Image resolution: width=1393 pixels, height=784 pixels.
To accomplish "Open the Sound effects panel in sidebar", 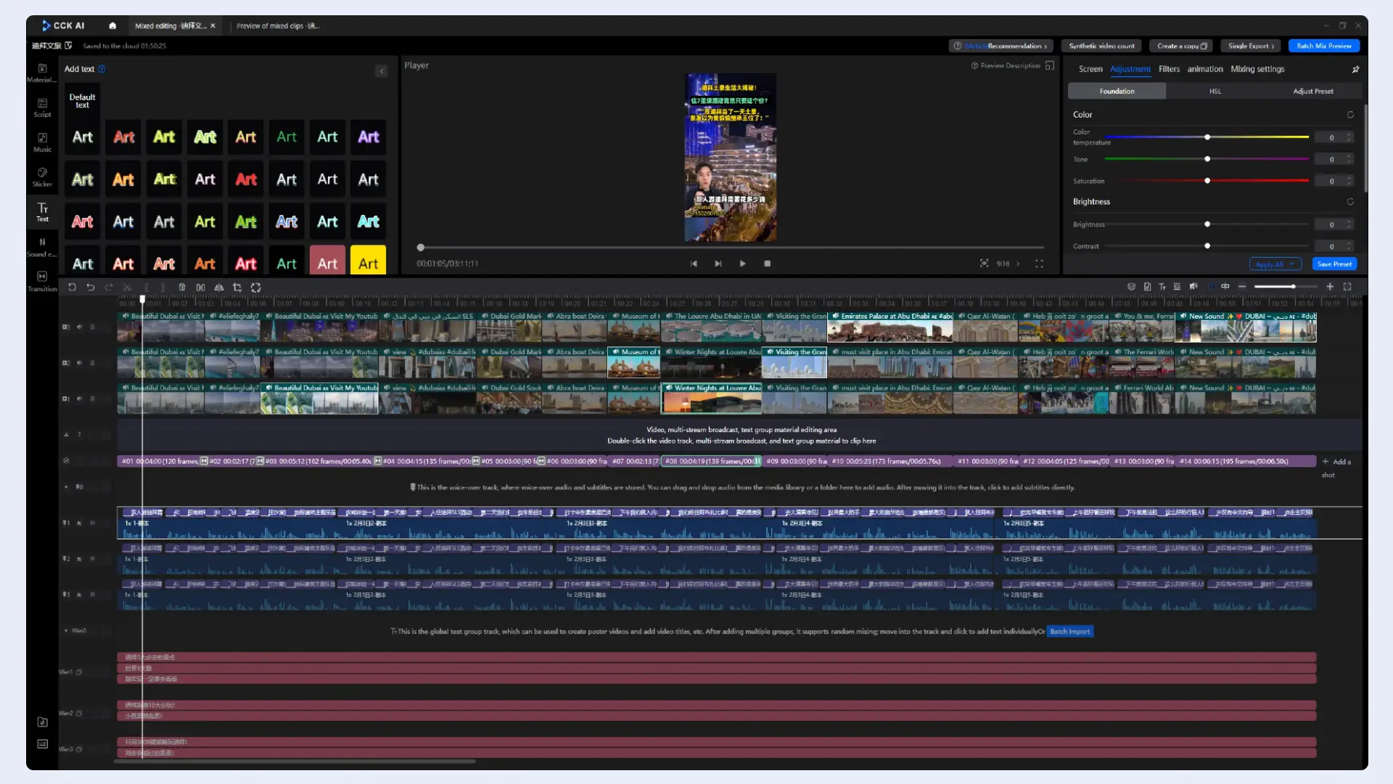I will (42, 247).
